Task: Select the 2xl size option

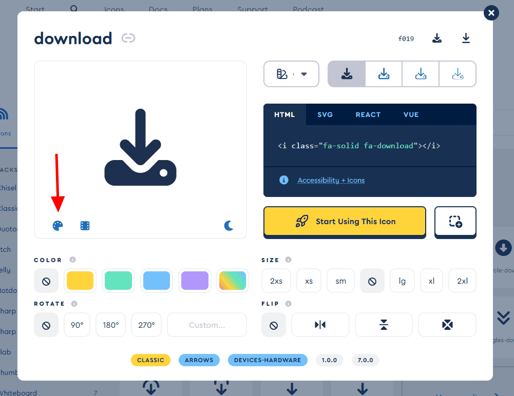Action: [462, 281]
